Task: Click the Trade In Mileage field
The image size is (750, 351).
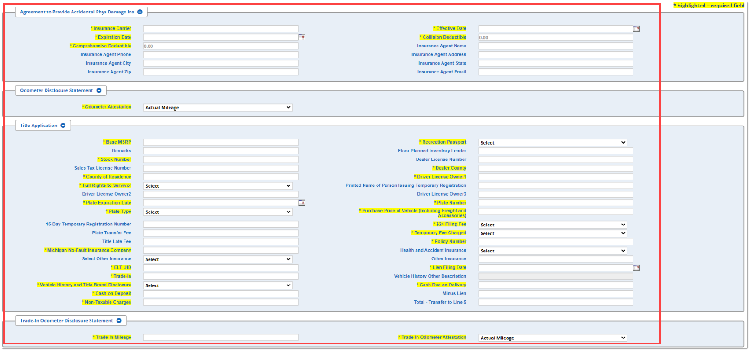Action: (x=221, y=338)
